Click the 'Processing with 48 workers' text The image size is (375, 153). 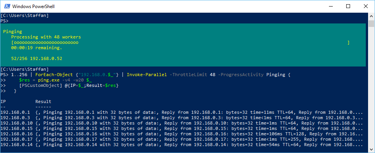click(46, 37)
